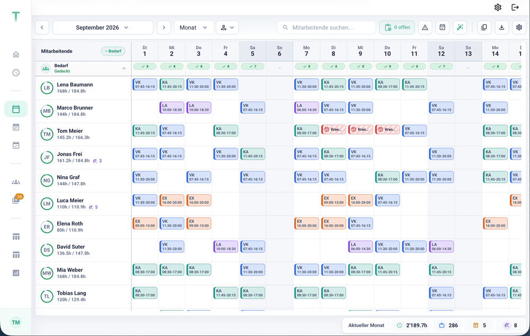Open the September 2026 month dropdown

(103, 28)
